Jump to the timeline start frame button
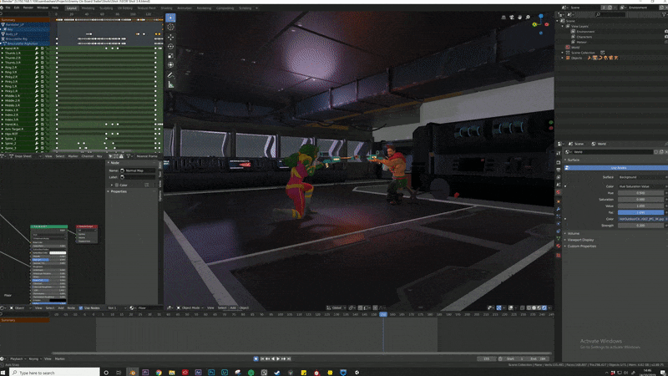 click(262, 359)
